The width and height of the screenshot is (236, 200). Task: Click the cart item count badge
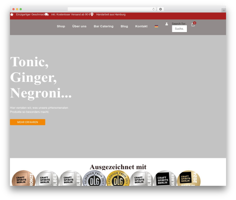[194, 23]
